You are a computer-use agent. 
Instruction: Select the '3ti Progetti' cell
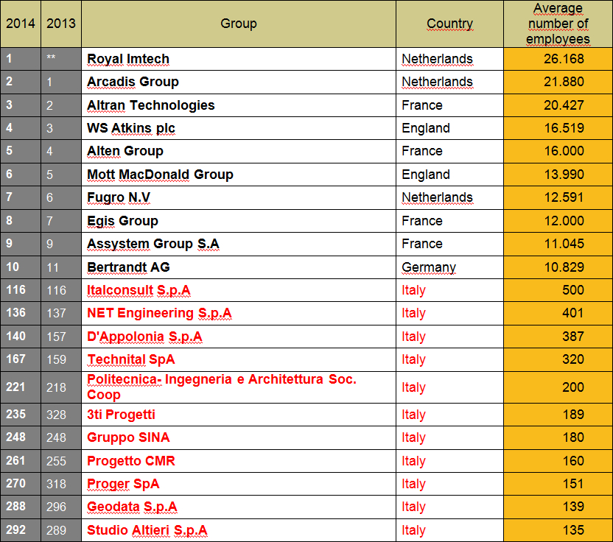click(x=239, y=415)
